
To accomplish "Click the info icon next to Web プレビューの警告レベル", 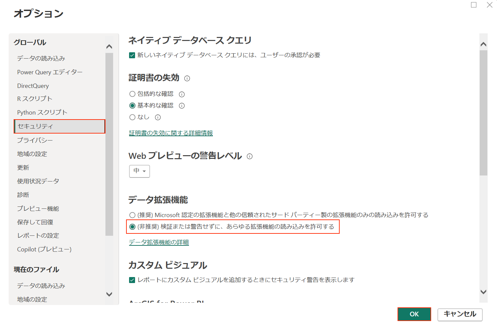I will (249, 156).
